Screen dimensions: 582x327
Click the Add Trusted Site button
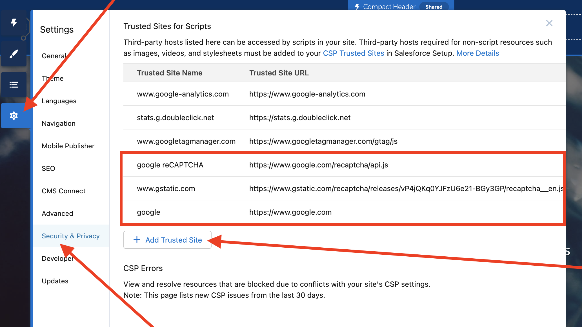[x=167, y=240]
